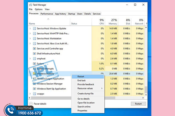Switch to the App history tab
The width and height of the screenshot is (175, 116).
click(60, 14)
